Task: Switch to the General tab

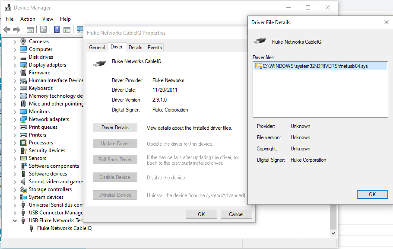Action: (x=97, y=48)
